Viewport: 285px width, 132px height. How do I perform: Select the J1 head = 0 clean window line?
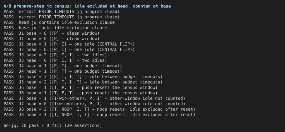[51, 39]
